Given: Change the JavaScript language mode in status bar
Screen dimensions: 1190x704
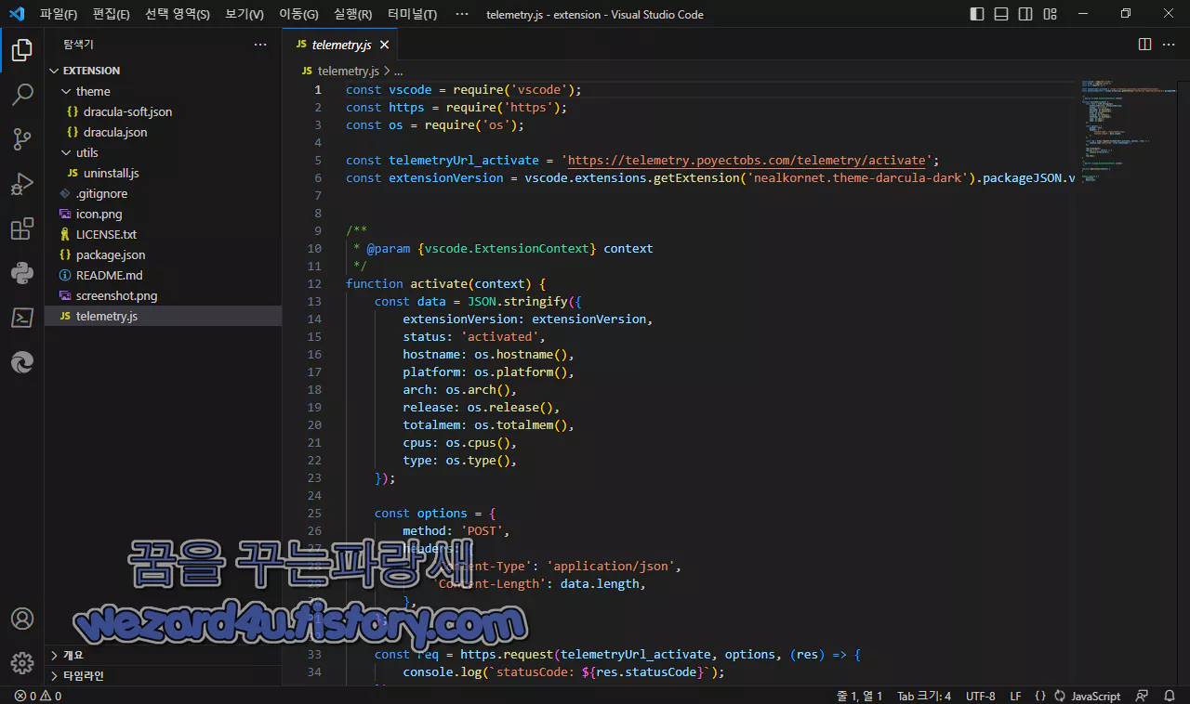Looking at the screenshot, I should [1095, 696].
